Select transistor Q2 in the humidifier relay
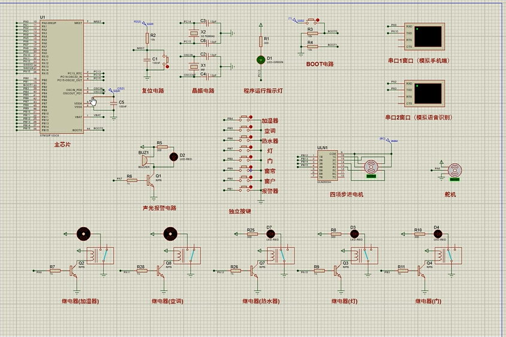The width and height of the screenshot is (506, 337). coord(74,271)
